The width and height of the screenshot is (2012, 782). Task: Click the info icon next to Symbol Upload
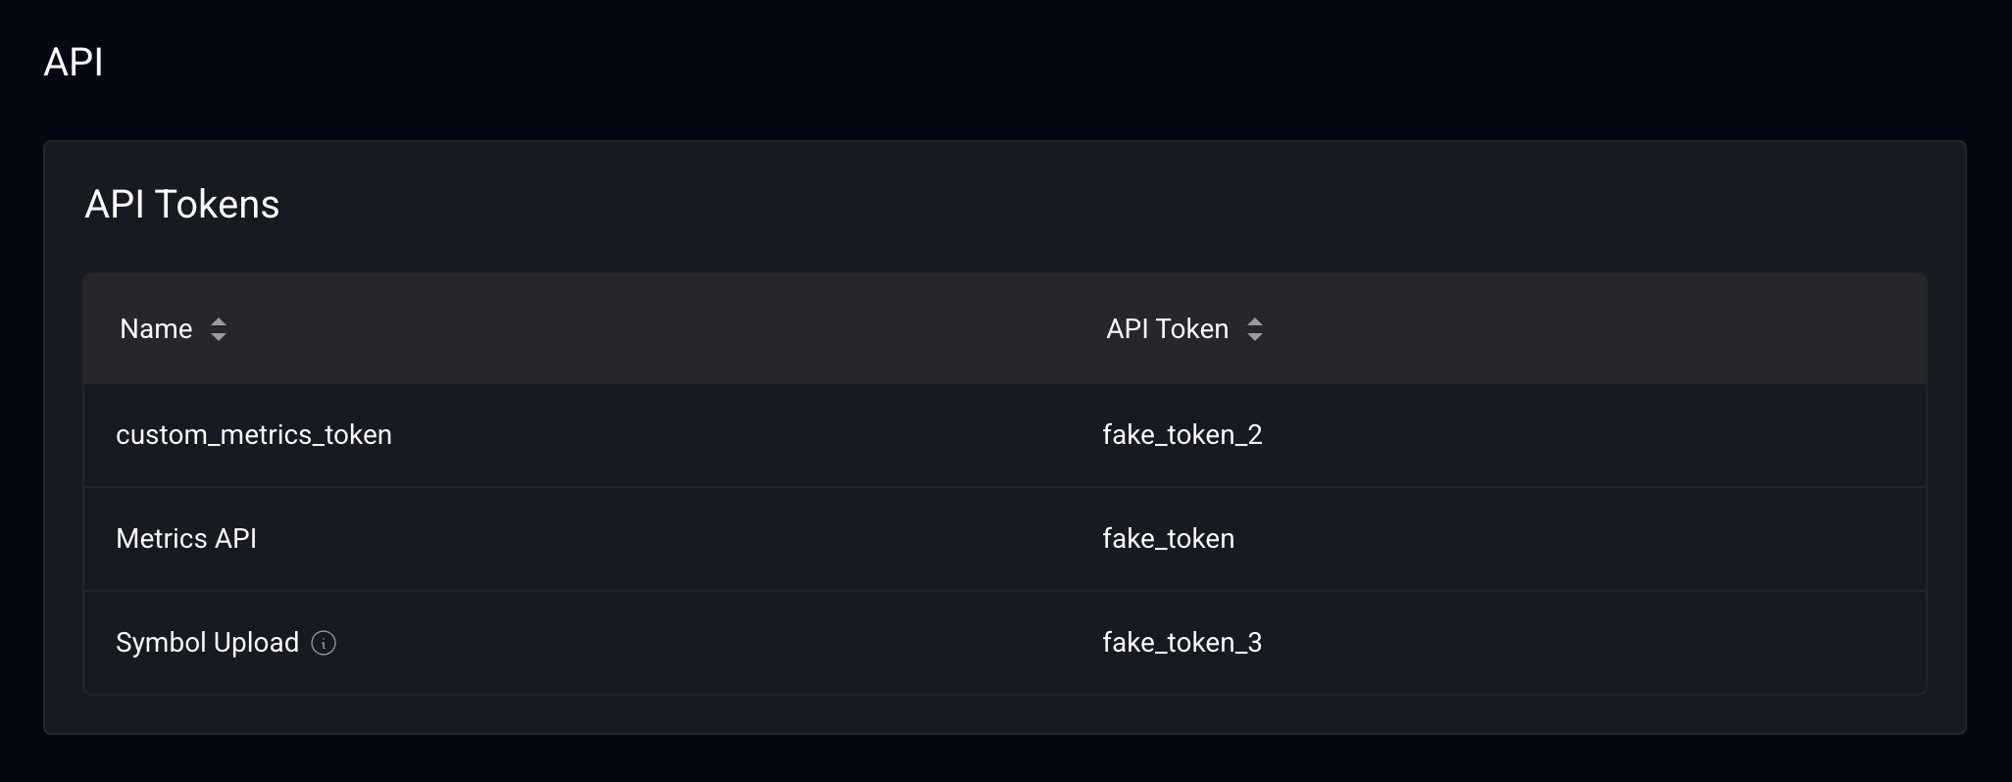coord(325,644)
